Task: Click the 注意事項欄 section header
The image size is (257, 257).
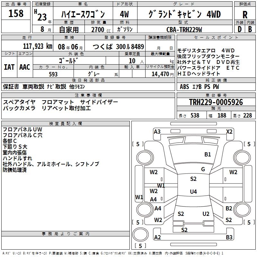Action: coord(88,95)
